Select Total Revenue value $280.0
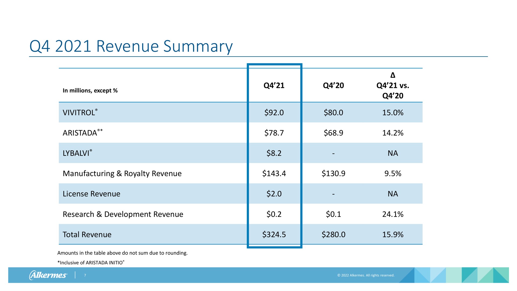The width and height of the screenshot is (517, 291). click(333, 234)
